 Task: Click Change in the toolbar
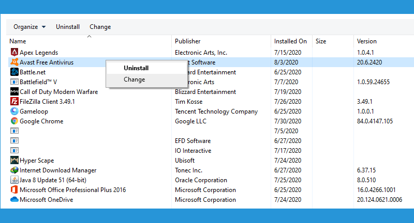click(100, 27)
